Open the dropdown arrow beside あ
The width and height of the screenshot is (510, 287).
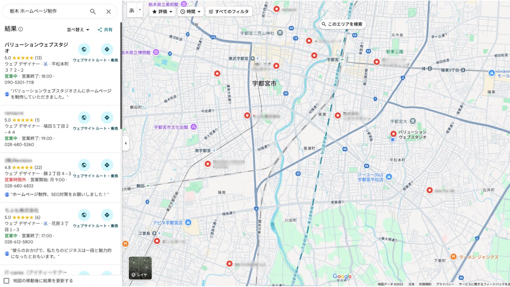point(140,10)
